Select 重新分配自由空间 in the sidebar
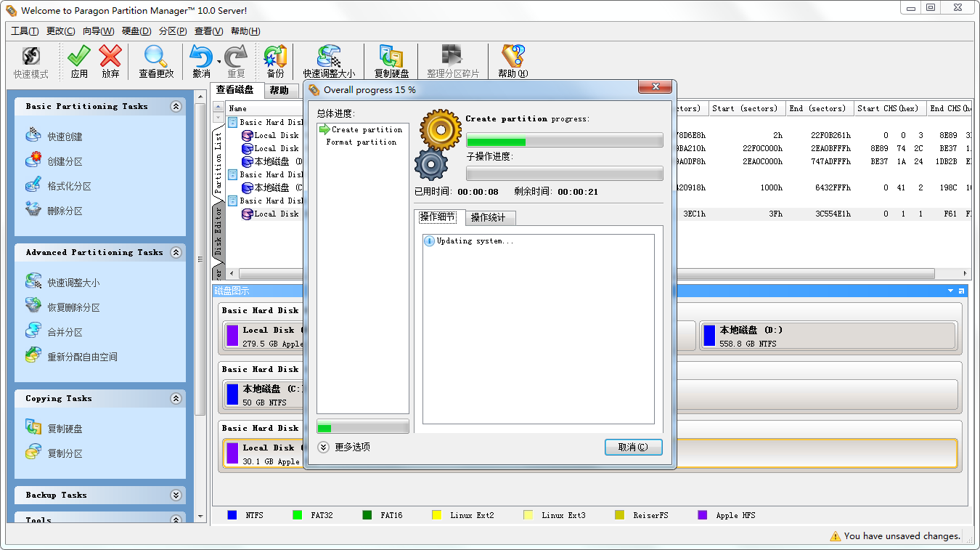 83,357
